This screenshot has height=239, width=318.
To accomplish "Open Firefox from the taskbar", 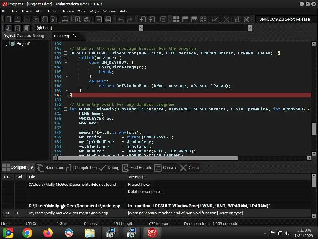I will click(x=48, y=233).
